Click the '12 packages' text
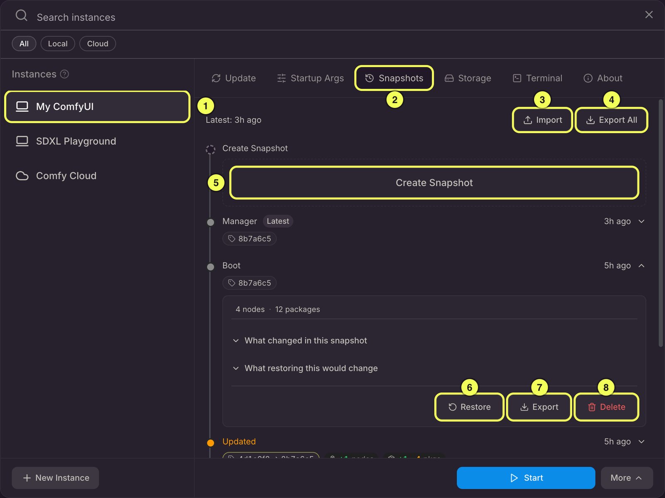The height and width of the screenshot is (498, 665). point(298,309)
